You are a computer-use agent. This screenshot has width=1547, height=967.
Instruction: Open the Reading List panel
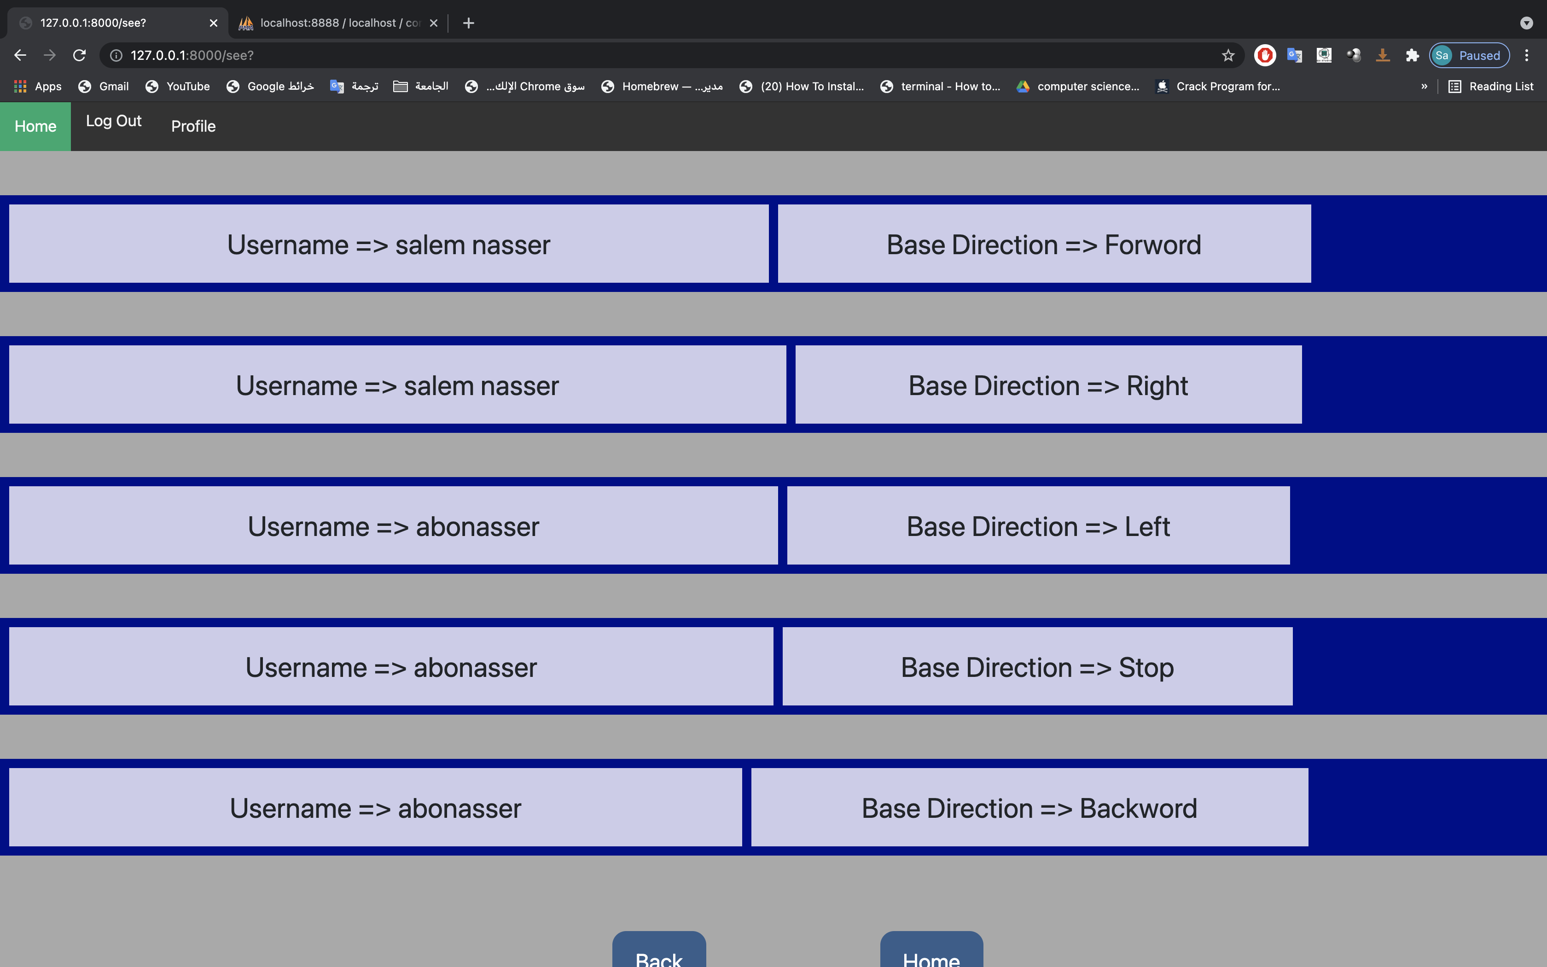1491,87
